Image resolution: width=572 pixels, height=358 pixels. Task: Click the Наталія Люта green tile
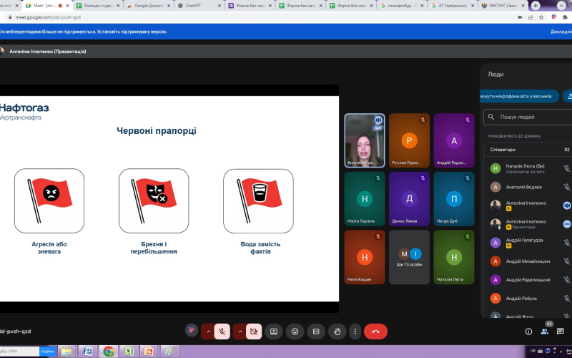454,257
